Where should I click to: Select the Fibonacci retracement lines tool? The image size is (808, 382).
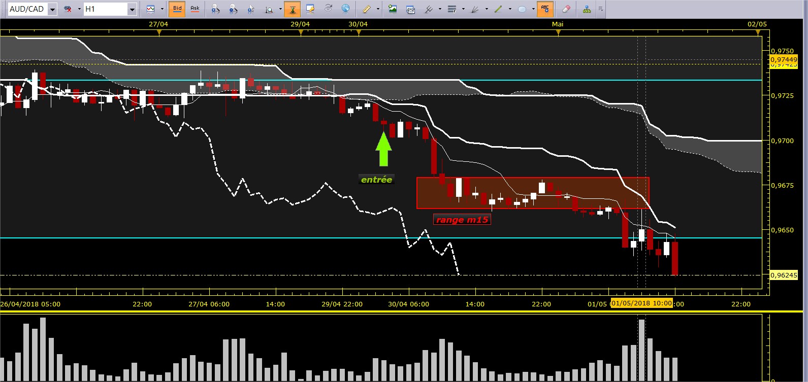(452, 9)
